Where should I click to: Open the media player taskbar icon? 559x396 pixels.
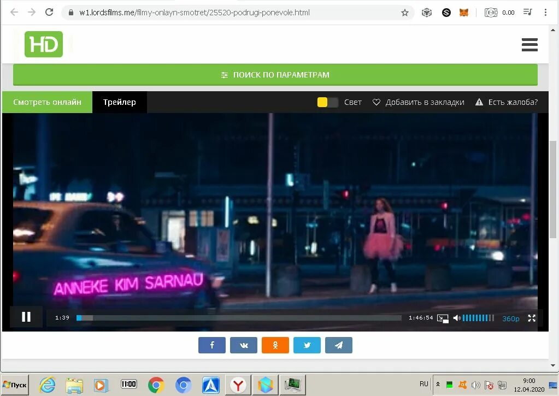(x=101, y=385)
